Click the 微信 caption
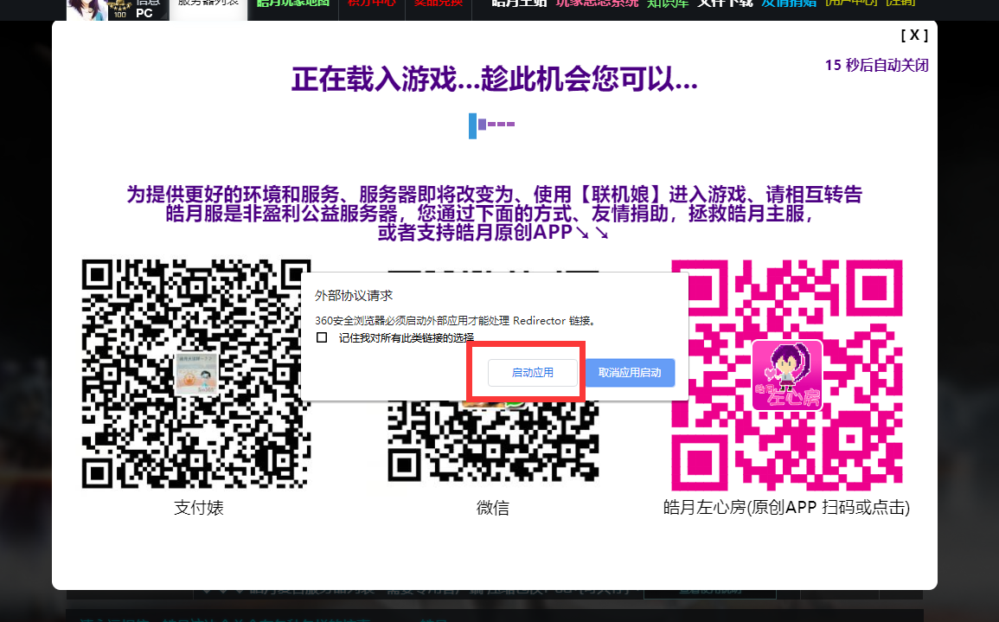This screenshot has width=999, height=622. pyautogui.click(x=492, y=508)
